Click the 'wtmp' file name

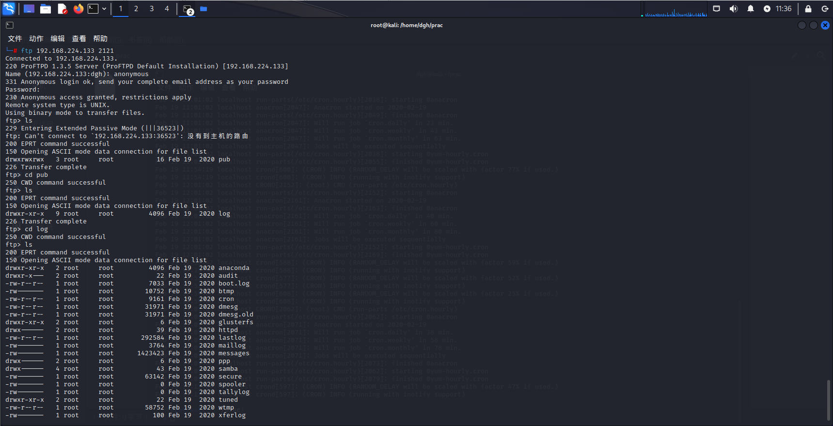(x=226, y=408)
